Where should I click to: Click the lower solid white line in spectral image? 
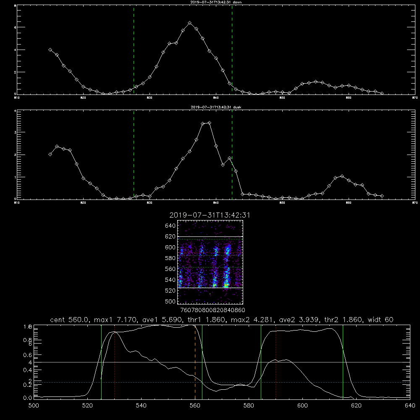[210, 288]
